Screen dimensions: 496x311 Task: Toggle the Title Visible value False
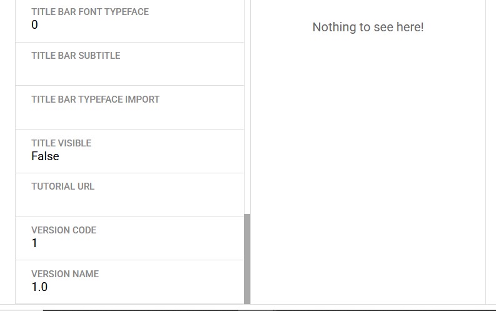click(45, 156)
